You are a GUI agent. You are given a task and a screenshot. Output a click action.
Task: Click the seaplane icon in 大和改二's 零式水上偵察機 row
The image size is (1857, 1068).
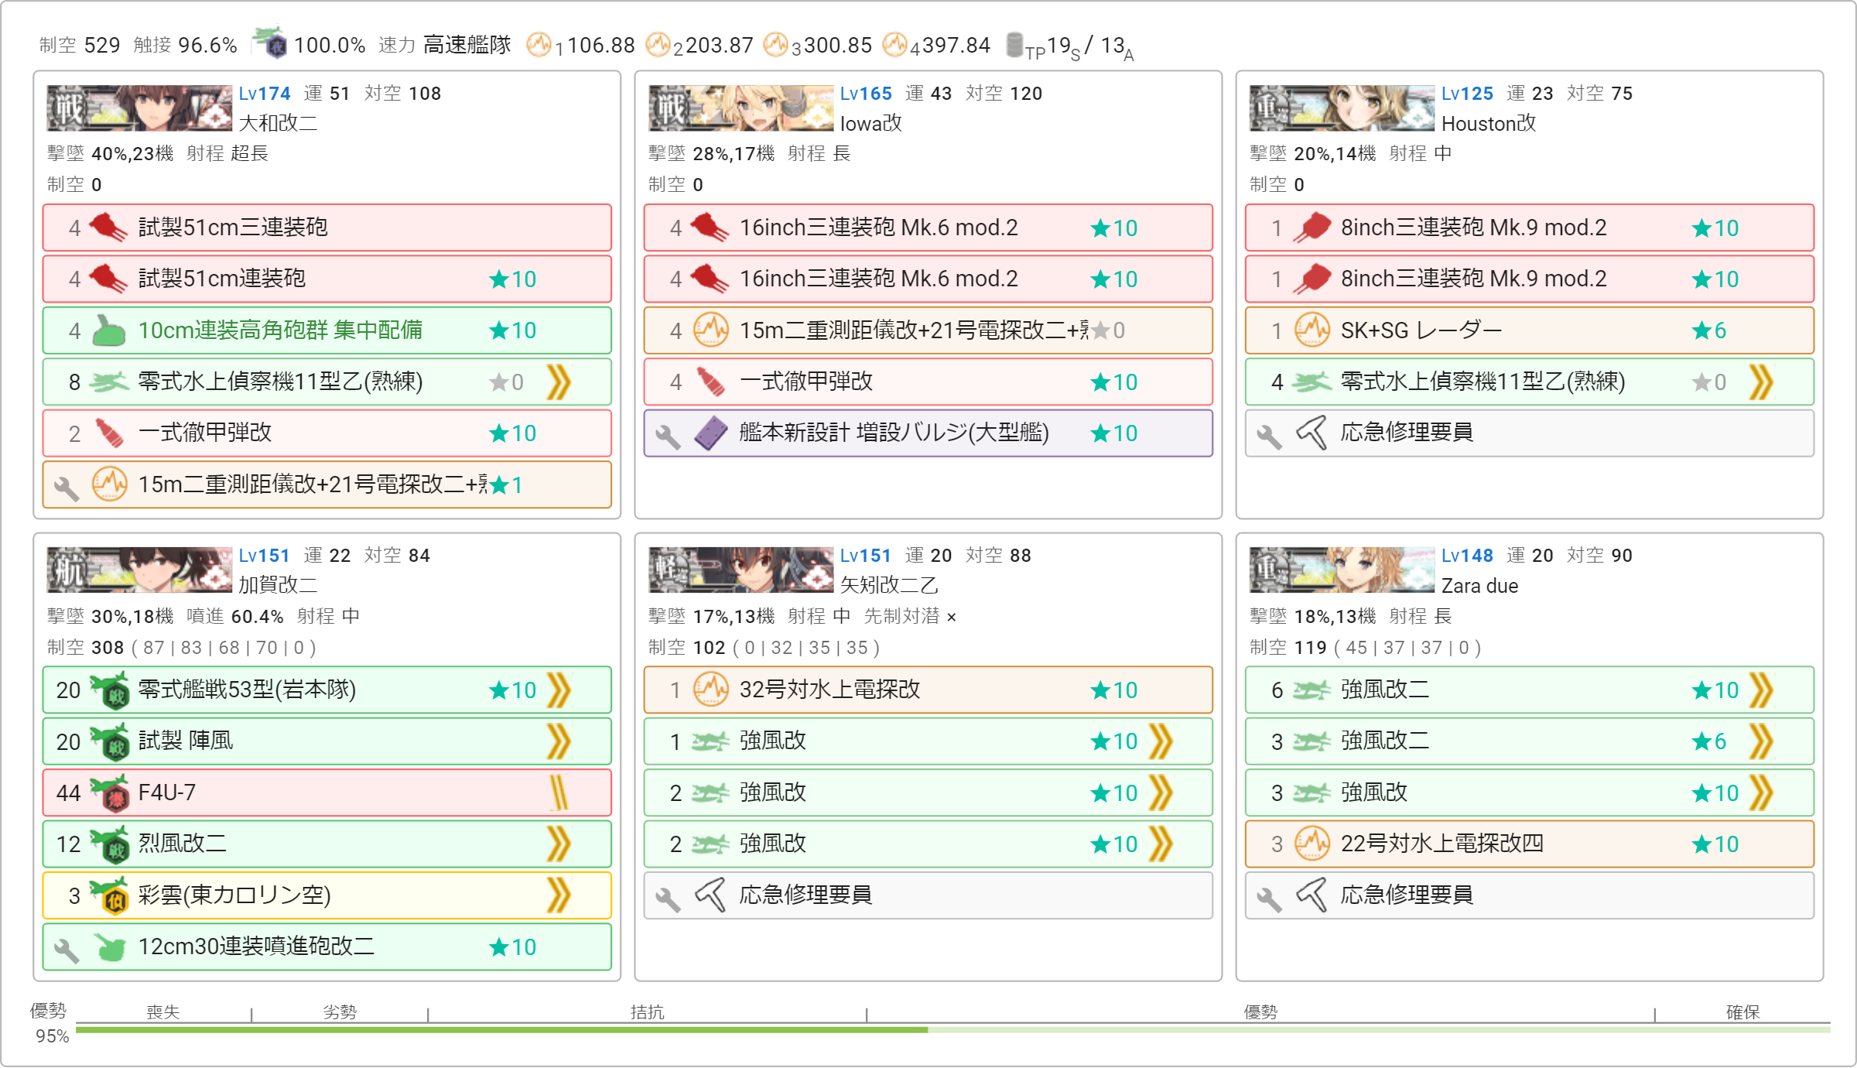(x=108, y=382)
